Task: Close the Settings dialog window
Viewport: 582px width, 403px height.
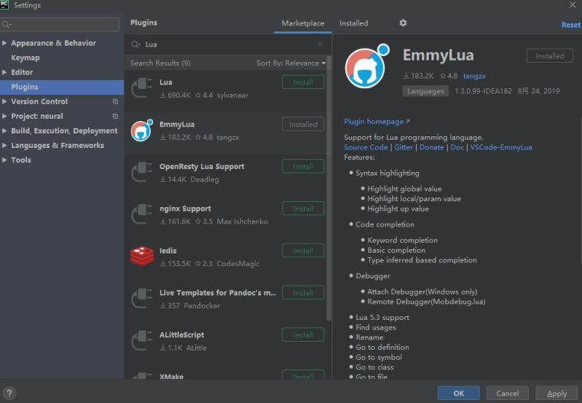Action: pyautogui.click(x=573, y=5)
